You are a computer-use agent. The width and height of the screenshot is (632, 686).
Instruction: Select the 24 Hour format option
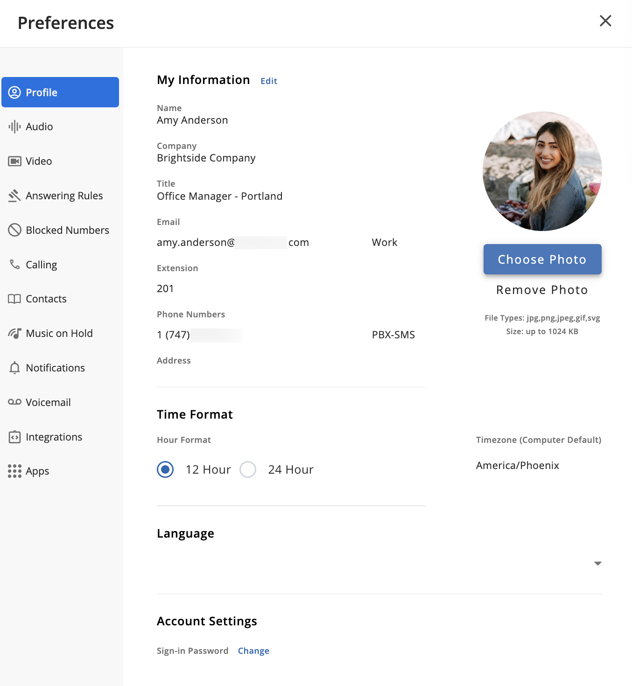point(248,469)
